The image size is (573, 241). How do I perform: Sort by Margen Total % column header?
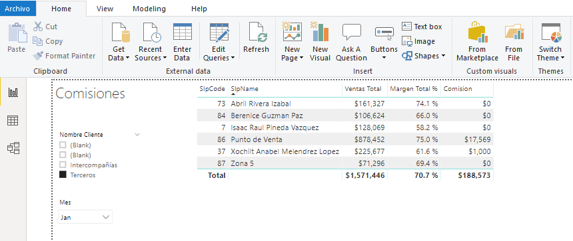coord(413,89)
